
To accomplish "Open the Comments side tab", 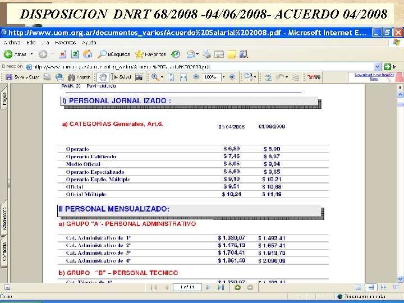I will [4, 252].
